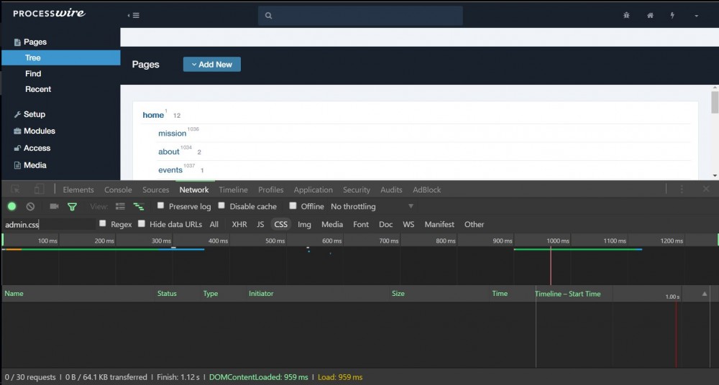Select the Find item under Pages
Image resolution: width=719 pixels, height=385 pixels.
pos(33,73)
